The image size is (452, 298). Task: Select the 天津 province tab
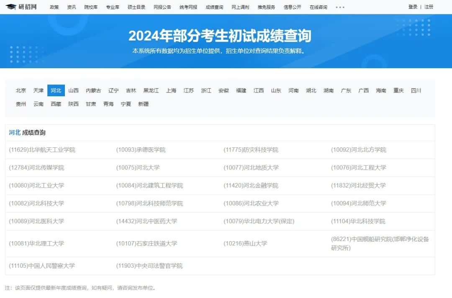coord(39,90)
